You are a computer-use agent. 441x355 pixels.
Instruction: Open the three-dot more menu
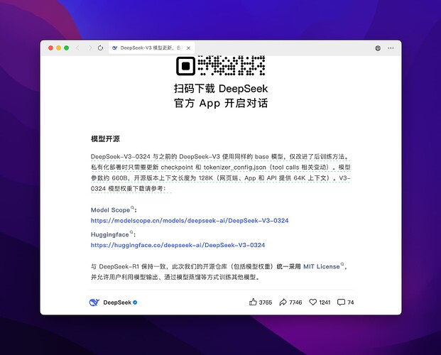pyautogui.click(x=391, y=48)
